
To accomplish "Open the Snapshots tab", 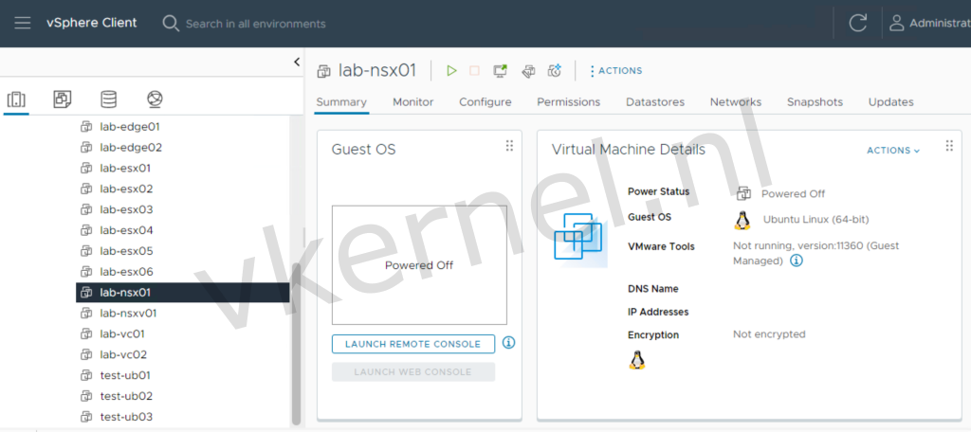I will pyautogui.click(x=815, y=102).
